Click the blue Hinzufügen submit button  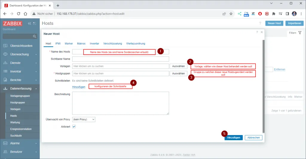[233, 137]
